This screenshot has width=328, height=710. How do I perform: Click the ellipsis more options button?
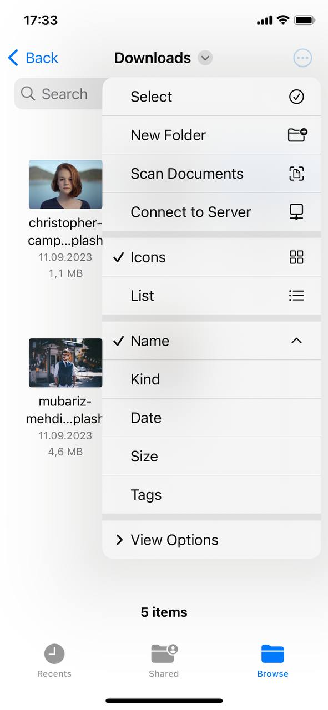pyautogui.click(x=302, y=58)
